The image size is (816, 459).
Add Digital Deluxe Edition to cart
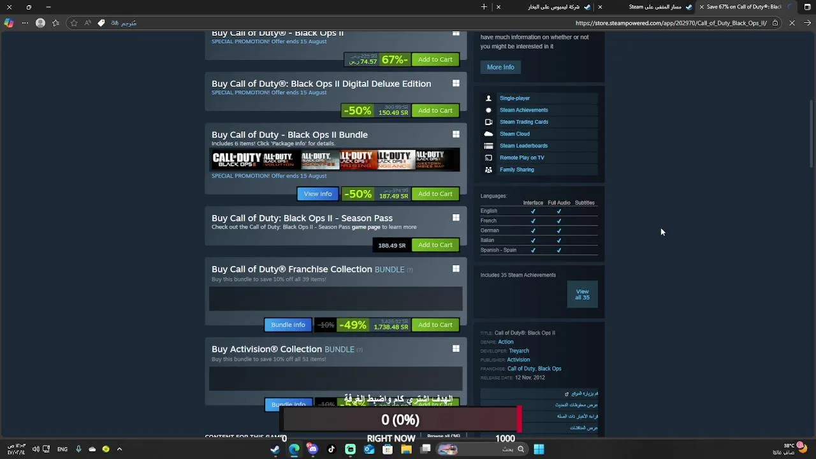[x=435, y=110]
